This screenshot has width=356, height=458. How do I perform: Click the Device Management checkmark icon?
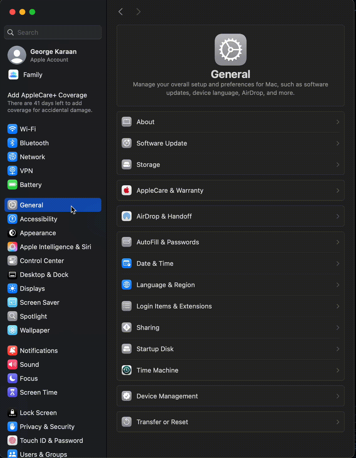pos(127,396)
